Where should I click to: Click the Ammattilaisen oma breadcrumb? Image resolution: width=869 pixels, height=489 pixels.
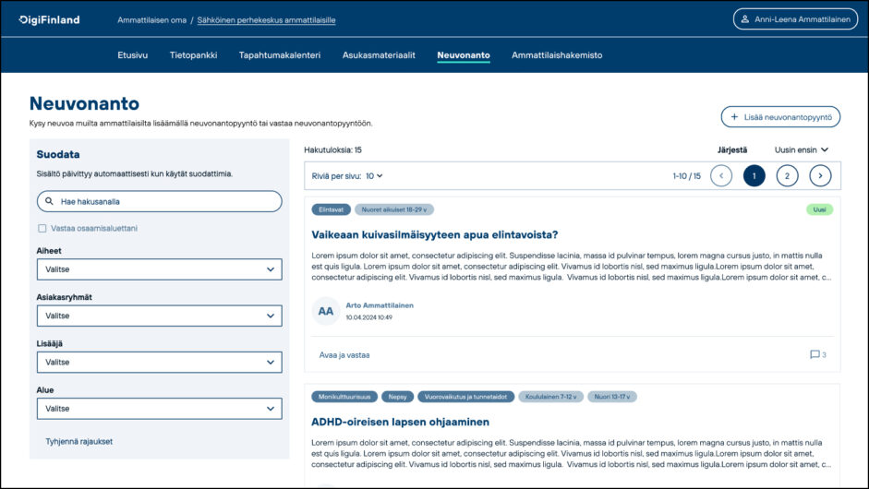151,20
